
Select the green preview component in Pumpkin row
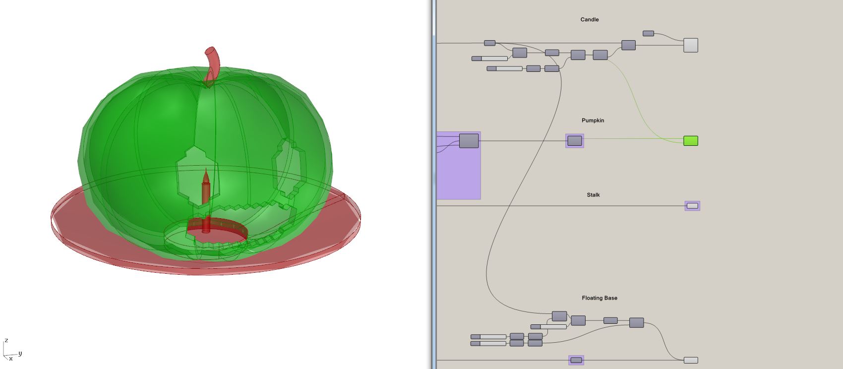pos(690,141)
